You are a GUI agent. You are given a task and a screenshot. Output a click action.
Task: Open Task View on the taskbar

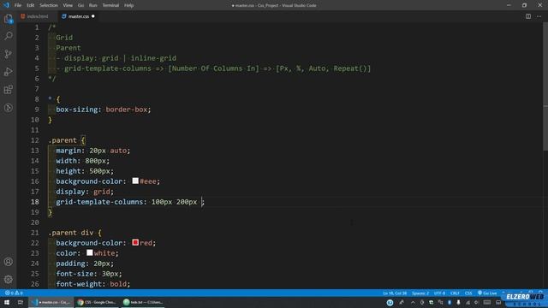coord(21,302)
